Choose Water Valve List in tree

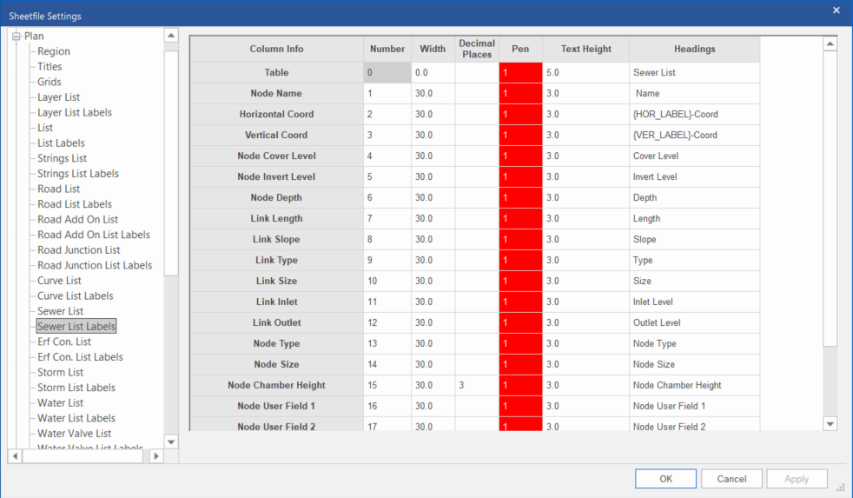(74, 434)
